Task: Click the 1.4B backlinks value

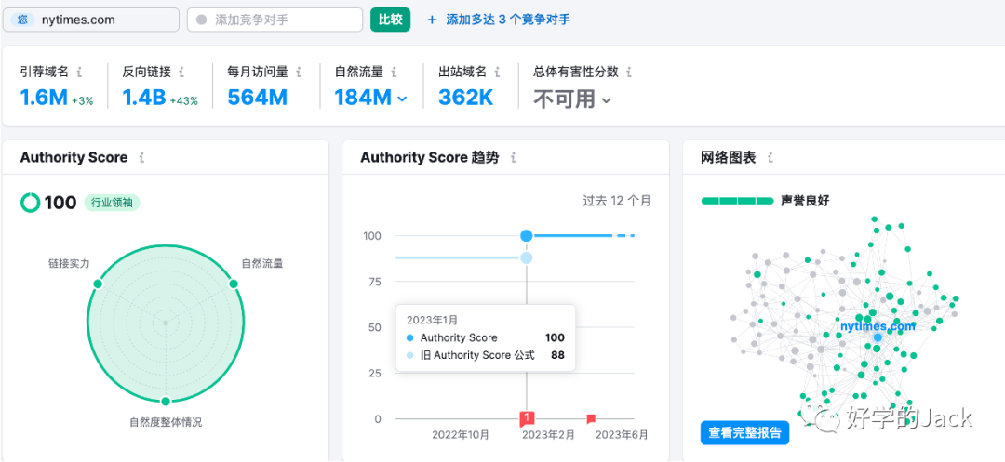Action: 143,97
